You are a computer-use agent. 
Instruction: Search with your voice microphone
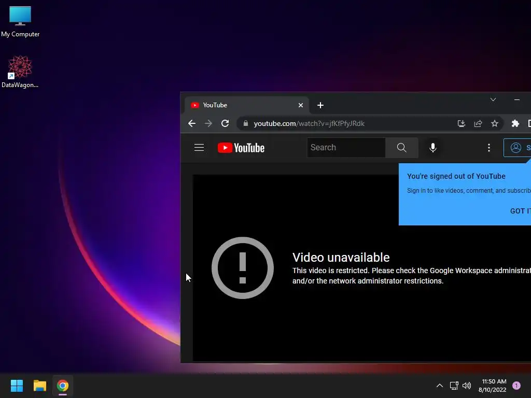[433, 148]
